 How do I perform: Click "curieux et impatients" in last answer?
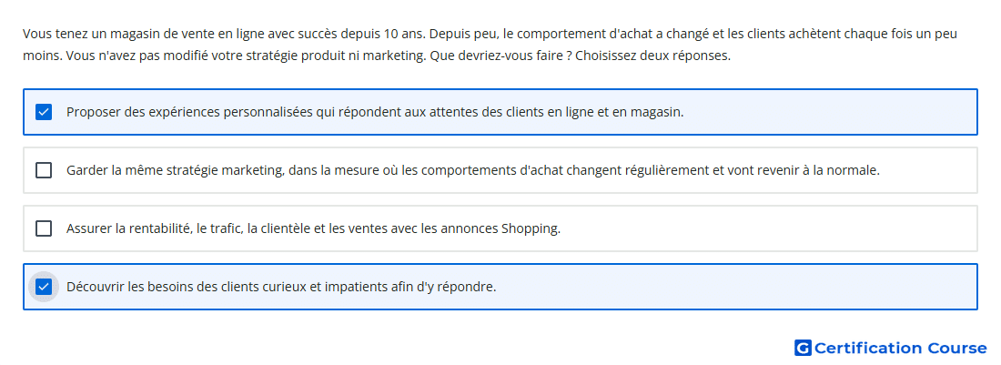(324, 287)
